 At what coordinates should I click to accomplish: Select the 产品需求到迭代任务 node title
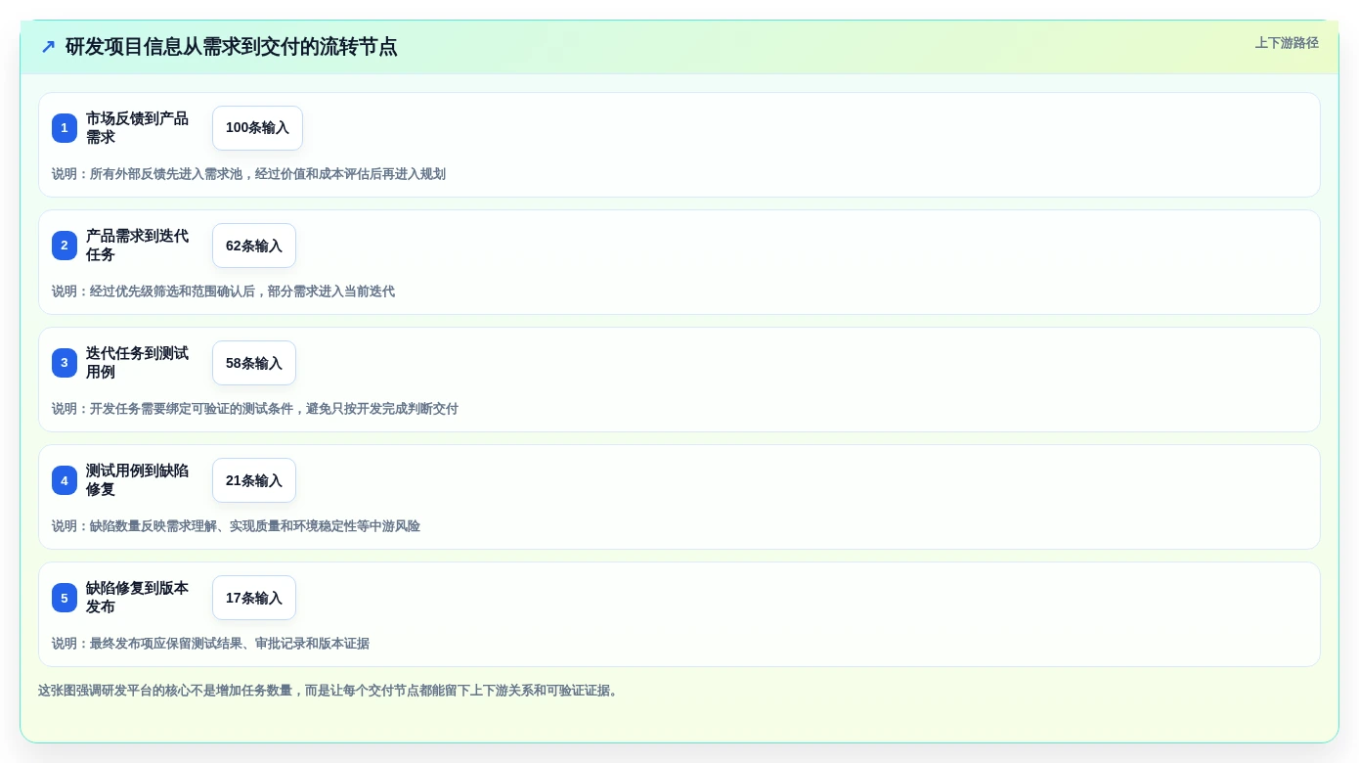[138, 246]
